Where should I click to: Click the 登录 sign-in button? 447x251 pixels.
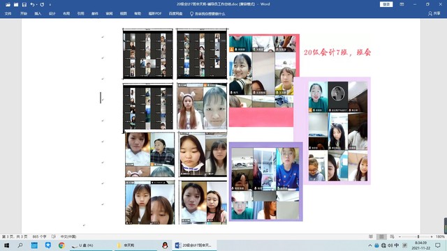point(386,4)
